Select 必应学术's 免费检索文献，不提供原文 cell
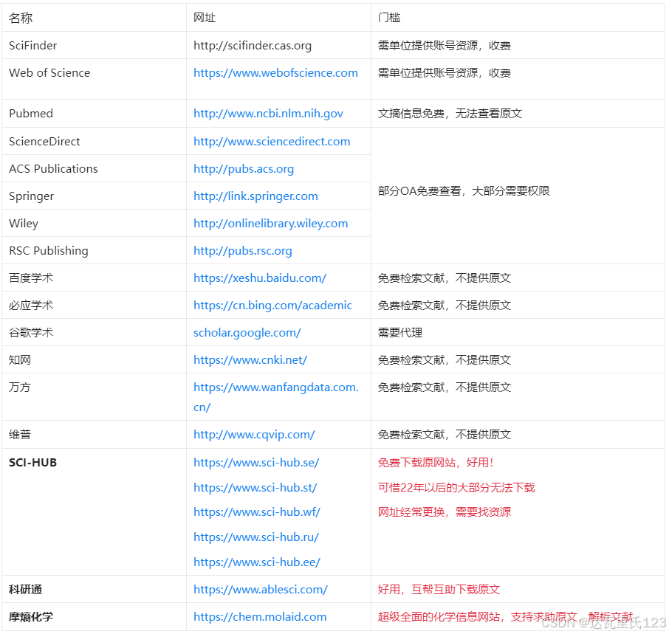669x634 pixels. (x=518, y=305)
